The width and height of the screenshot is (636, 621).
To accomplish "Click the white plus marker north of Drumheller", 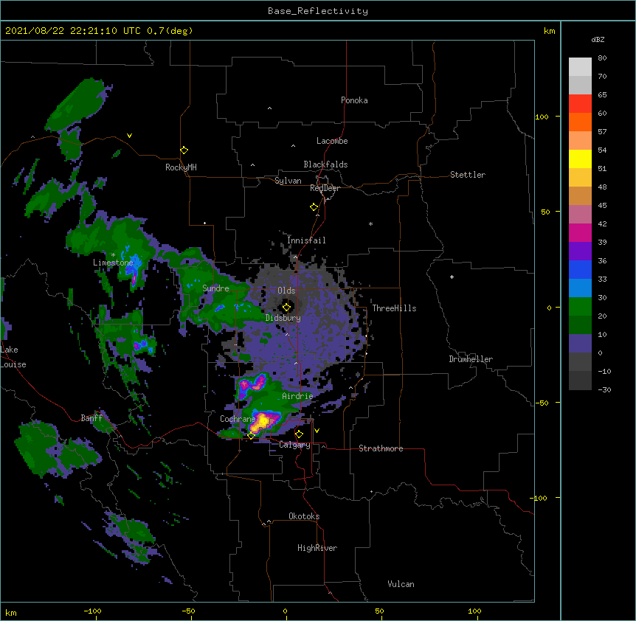I will point(452,277).
